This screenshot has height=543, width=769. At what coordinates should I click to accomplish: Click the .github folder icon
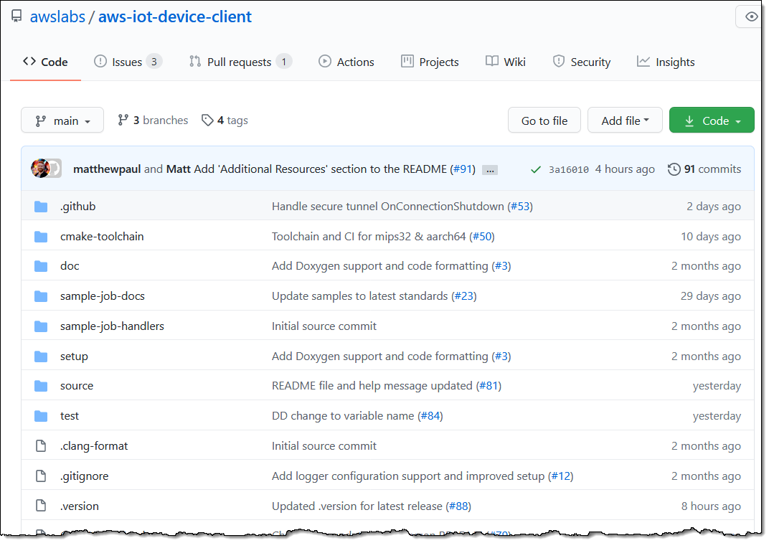[41, 207]
